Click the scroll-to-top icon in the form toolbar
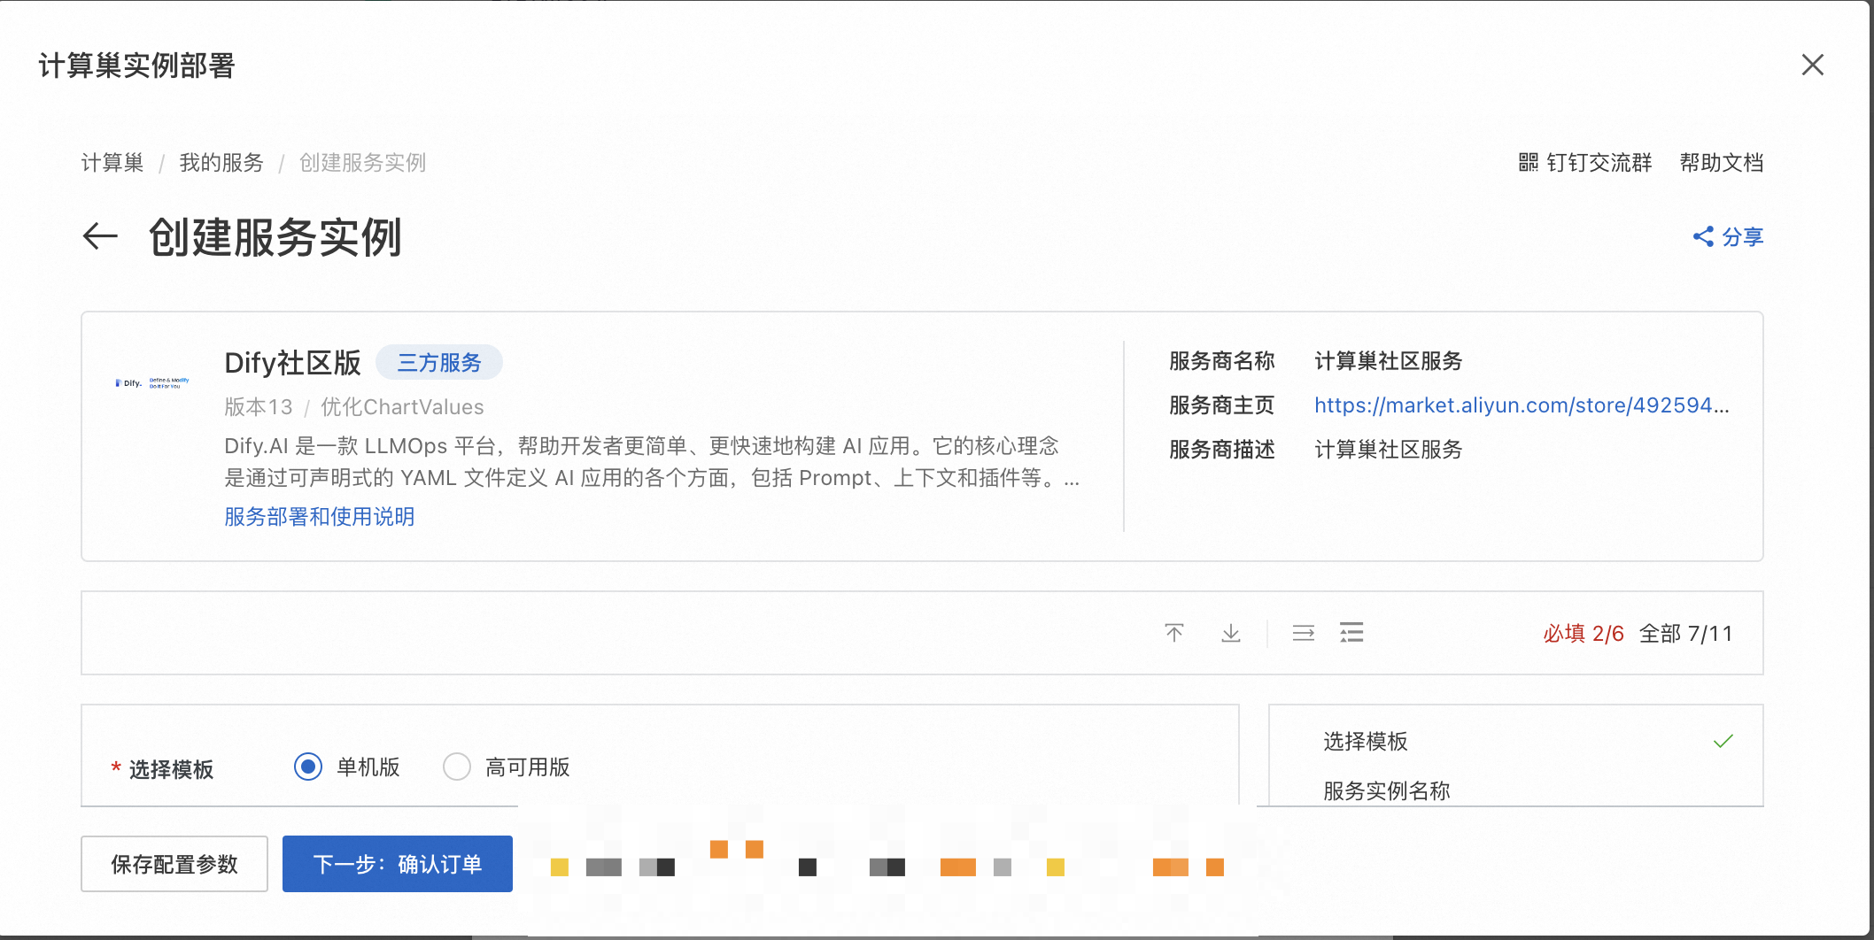 click(1174, 632)
